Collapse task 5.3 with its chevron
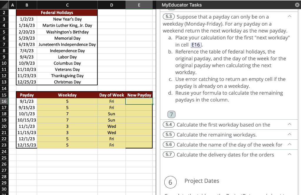The width and height of the screenshot is (301, 195). coord(290,16)
